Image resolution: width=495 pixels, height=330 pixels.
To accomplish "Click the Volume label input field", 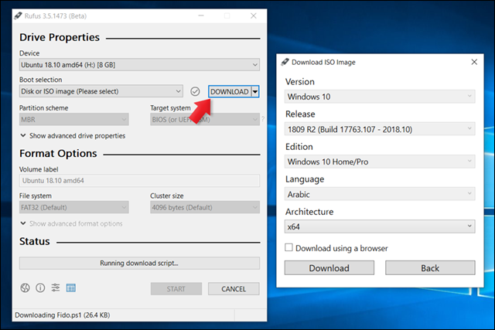I will point(139,181).
